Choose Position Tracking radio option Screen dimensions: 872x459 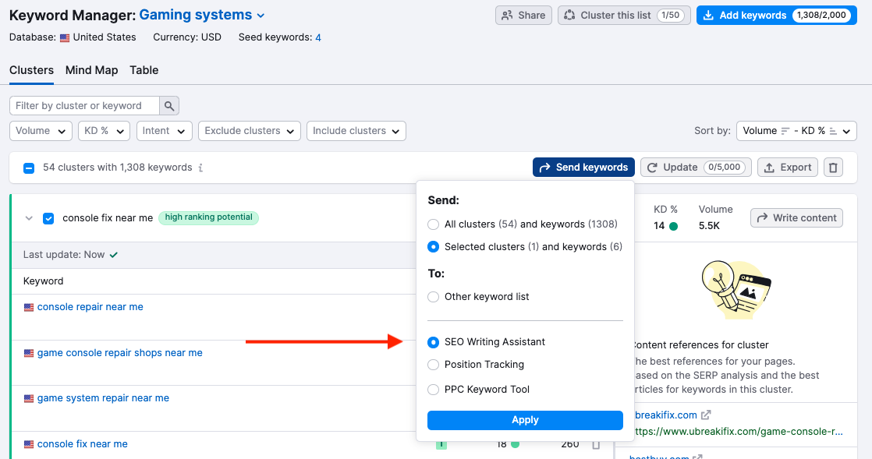point(434,365)
